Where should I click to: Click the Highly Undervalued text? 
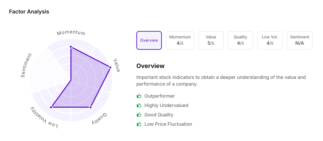[166, 105]
